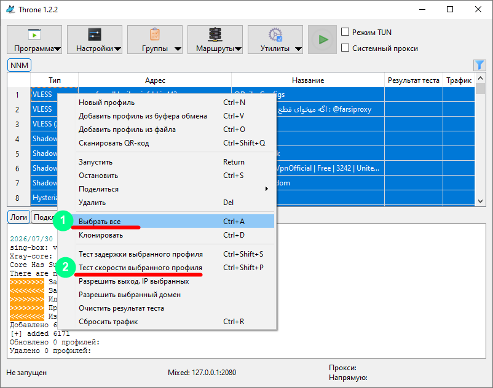Select row number 7 header
This screenshot has width=493, height=388.
pyautogui.click(x=17, y=184)
